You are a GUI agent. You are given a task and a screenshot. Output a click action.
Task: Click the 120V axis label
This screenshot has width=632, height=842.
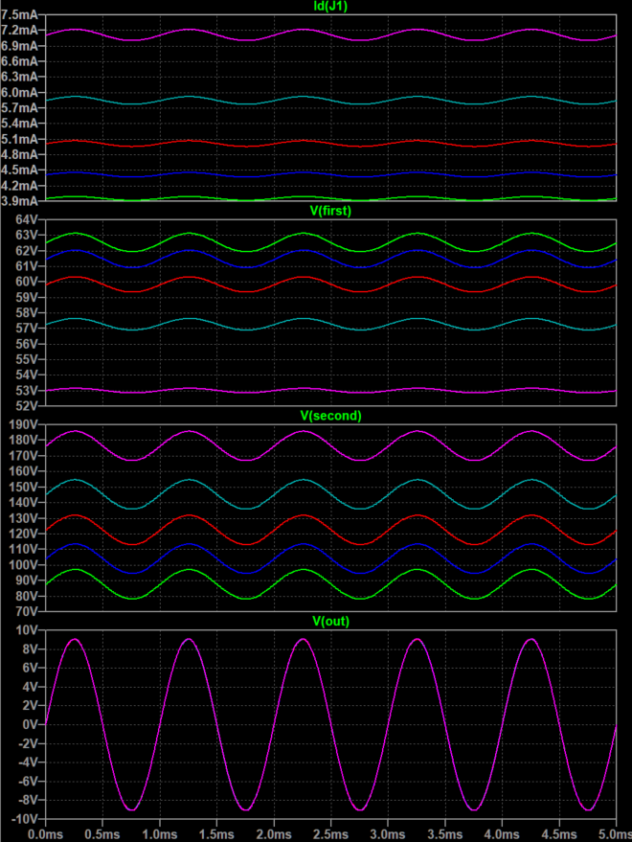pos(24,534)
